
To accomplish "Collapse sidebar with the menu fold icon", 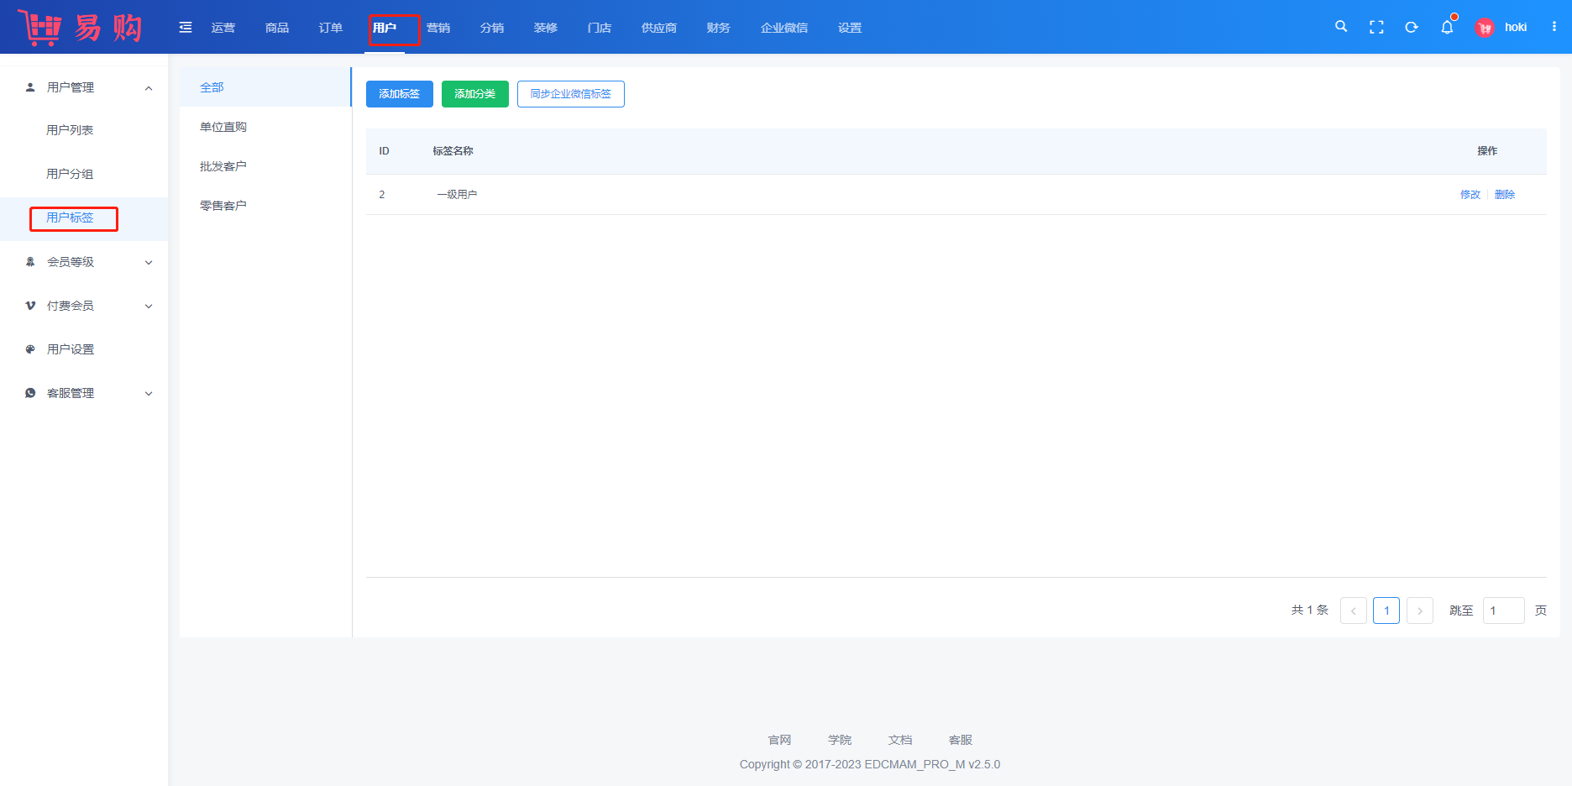I will click(186, 28).
